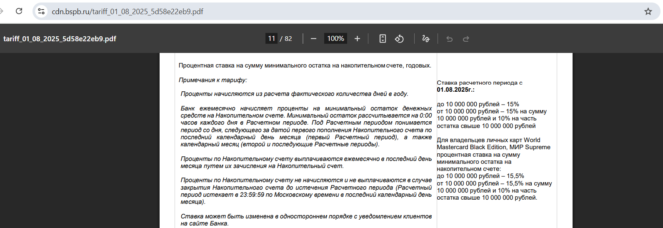Click text 'Ставка расчетного периода с'

point(480,83)
